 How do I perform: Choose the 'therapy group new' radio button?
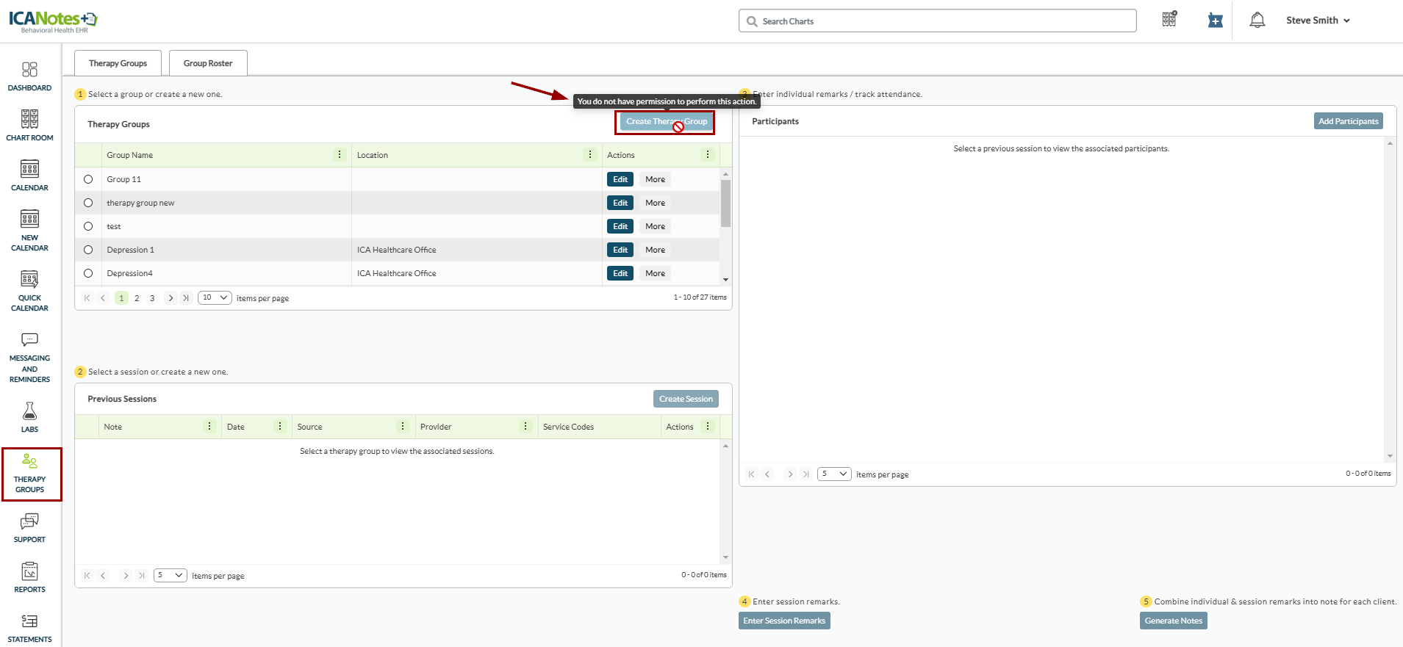pyautogui.click(x=88, y=203)
